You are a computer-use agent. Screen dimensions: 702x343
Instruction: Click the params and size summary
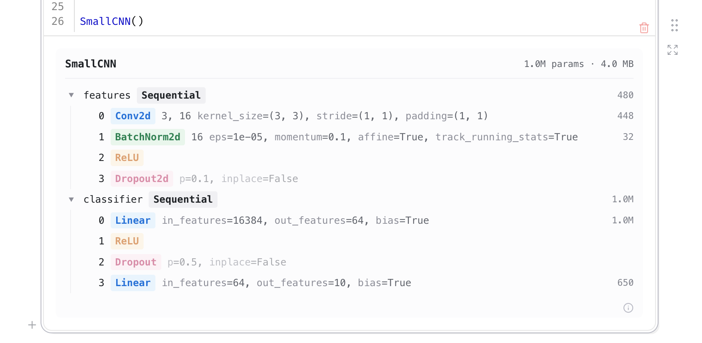pos(578,64)
